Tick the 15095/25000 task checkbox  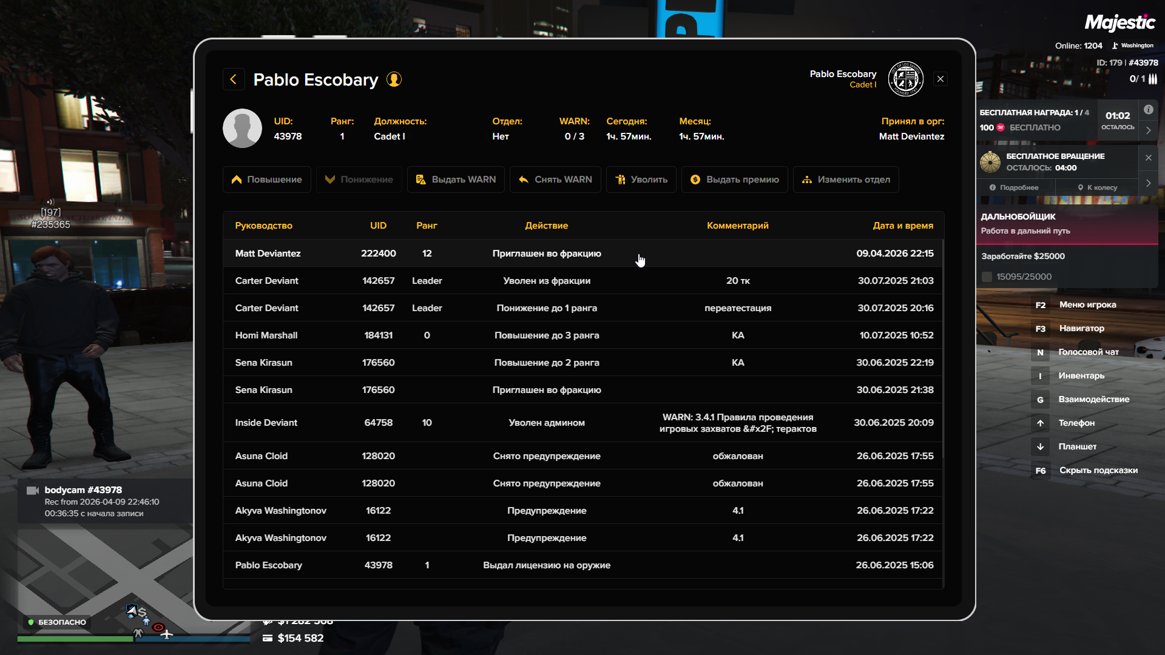tap(987, 277)
